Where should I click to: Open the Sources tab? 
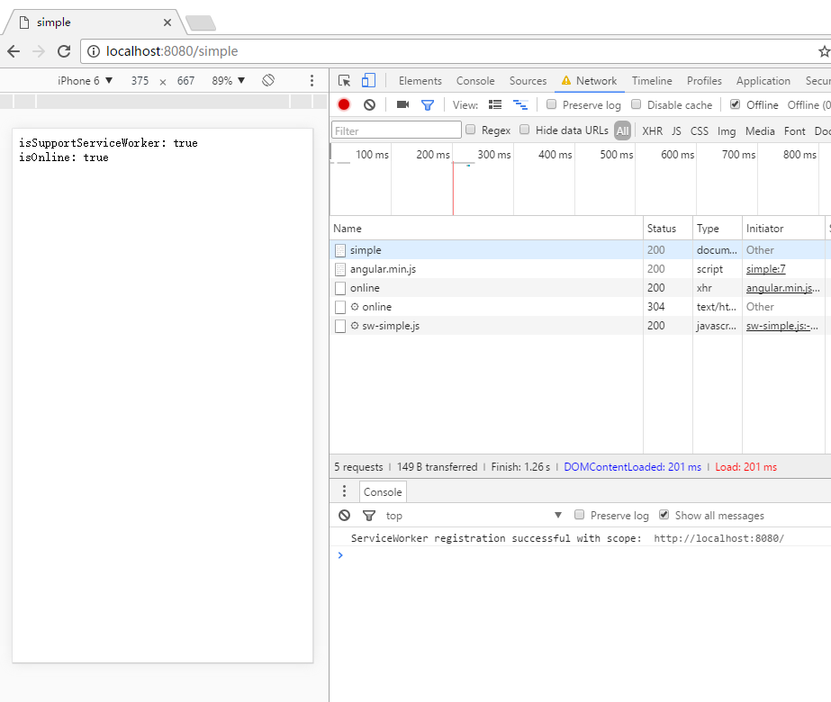click(528, 80)
